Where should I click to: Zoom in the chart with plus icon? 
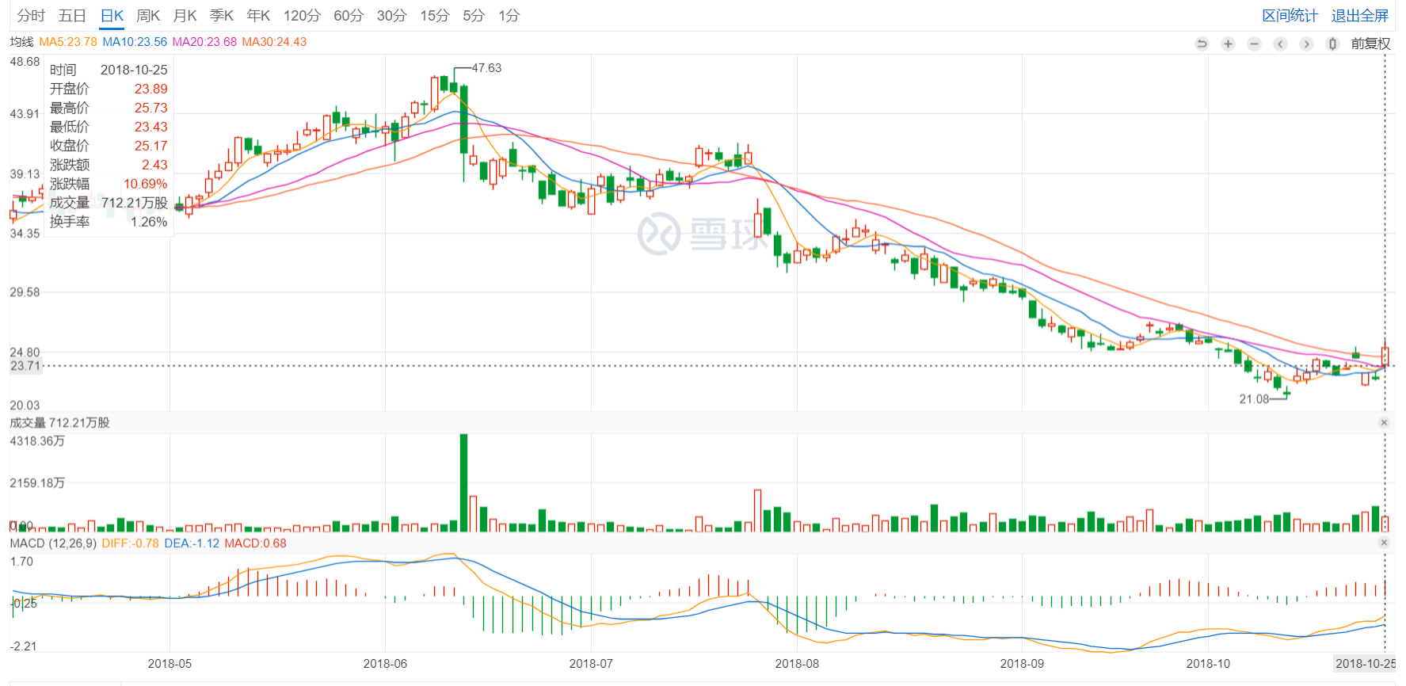[x=1228, y=44]
